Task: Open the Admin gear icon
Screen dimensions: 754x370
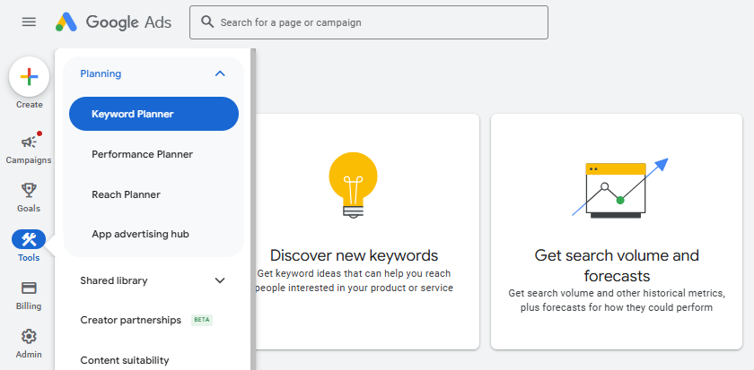Action: click(29, 337)
